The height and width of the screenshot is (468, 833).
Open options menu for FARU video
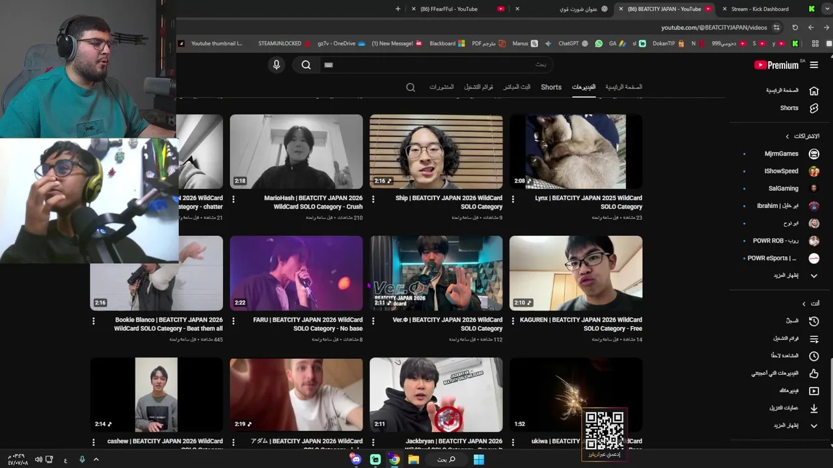click(233, 320)
